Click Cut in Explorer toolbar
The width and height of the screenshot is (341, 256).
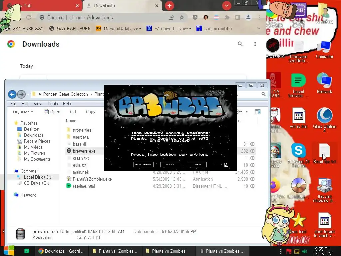point(73,112)
